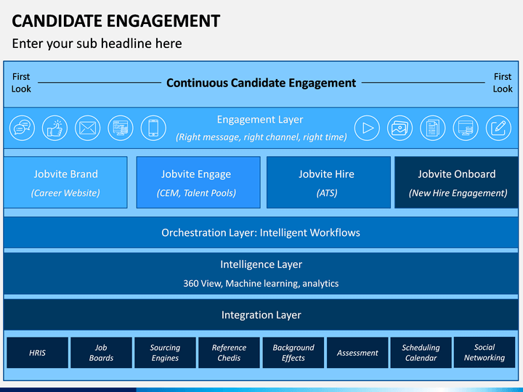
Task: Click the CANDIDATE ENGAGEMENT title
Action: (x=116, y=21)
